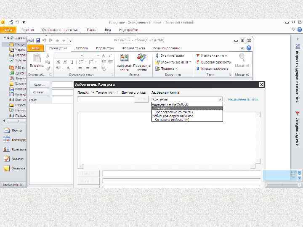This screenshot has width=303, height=227.
Task: Select the 'Другие столбцы' radio button
Action: [119, 92]
